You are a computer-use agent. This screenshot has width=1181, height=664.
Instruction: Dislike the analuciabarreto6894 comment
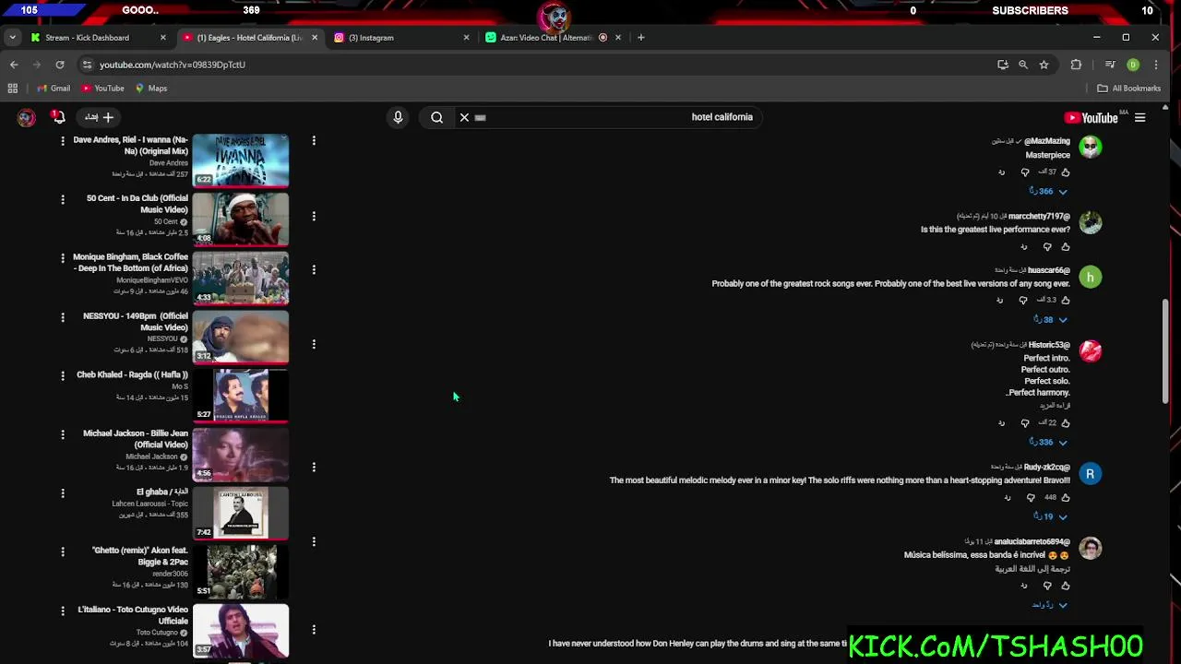tap(1047, 586)
